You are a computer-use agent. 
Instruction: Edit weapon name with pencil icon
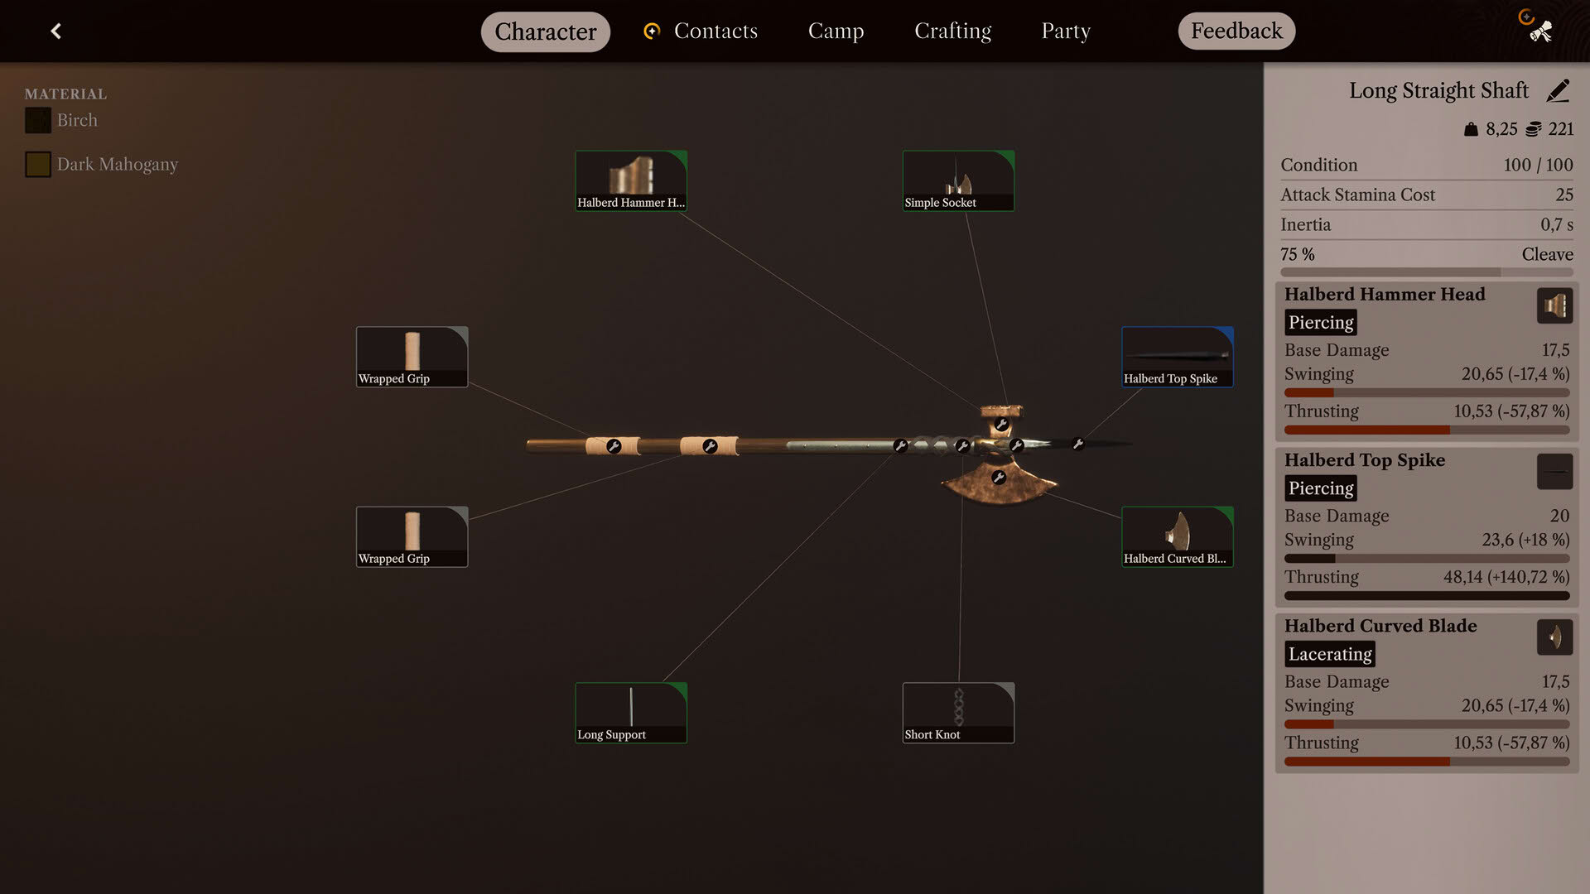[1558, 91]
